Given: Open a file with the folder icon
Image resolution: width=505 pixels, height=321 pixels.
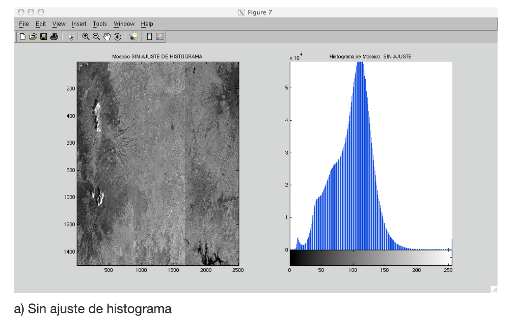Looking at the screenshot, I should click(x=33, y=37).
